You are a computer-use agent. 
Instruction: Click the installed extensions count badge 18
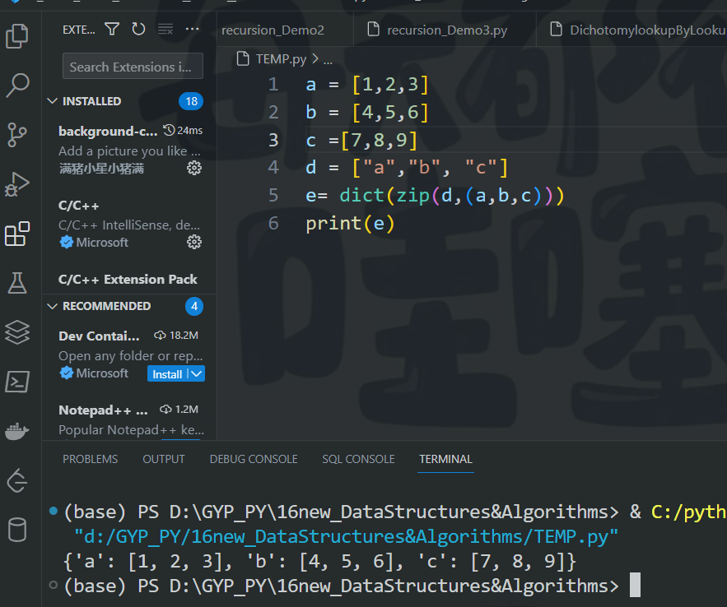click(x=191, y=101)
